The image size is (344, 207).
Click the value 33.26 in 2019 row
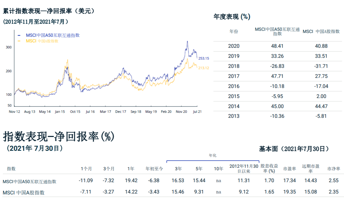point(277,56)
